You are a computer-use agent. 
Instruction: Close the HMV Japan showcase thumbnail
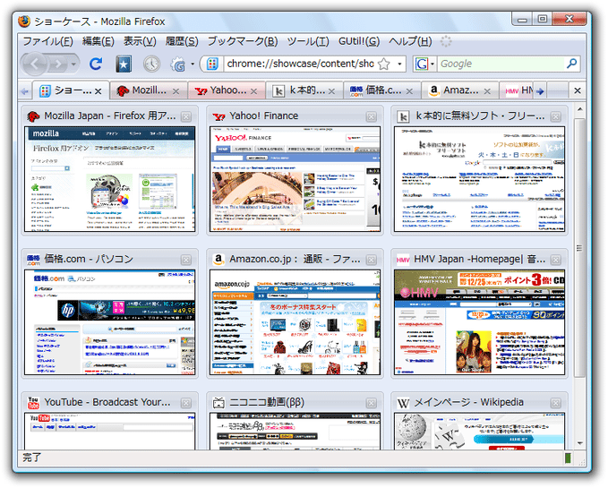pos(556,260)
